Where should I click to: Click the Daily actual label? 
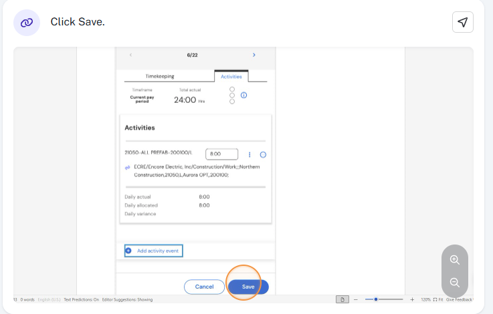click(x=138, y=197)
